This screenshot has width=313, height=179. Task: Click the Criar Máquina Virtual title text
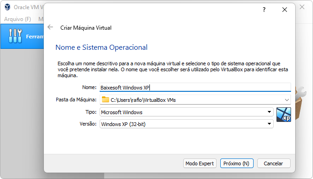86,28
